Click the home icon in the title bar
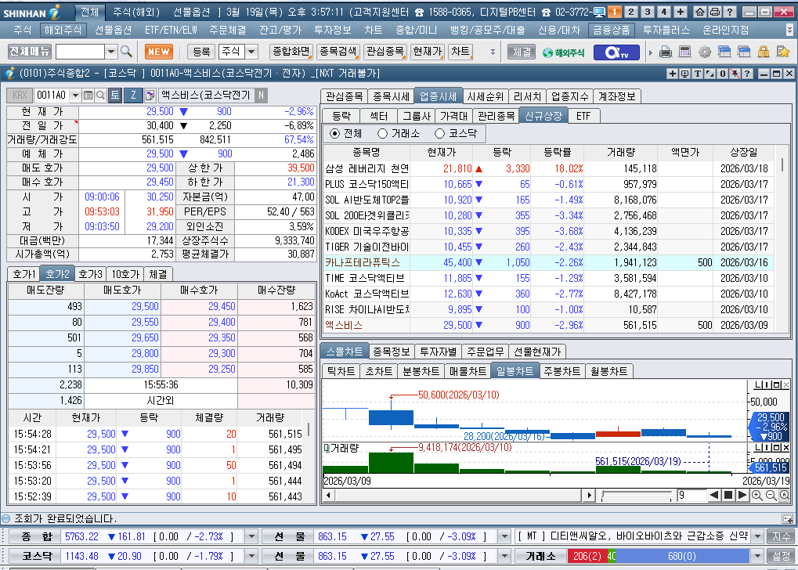Viewport: 798px width, 570px height. (x=700, y=12)
